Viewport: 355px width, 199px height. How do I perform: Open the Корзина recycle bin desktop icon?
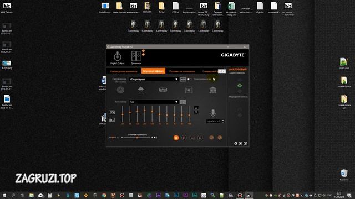(x=344, y=175)
